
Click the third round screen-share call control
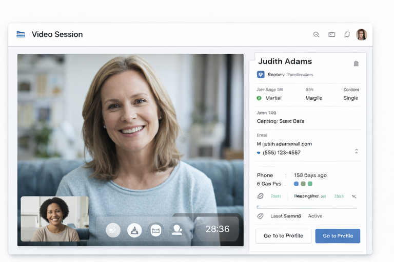point(156,230)
